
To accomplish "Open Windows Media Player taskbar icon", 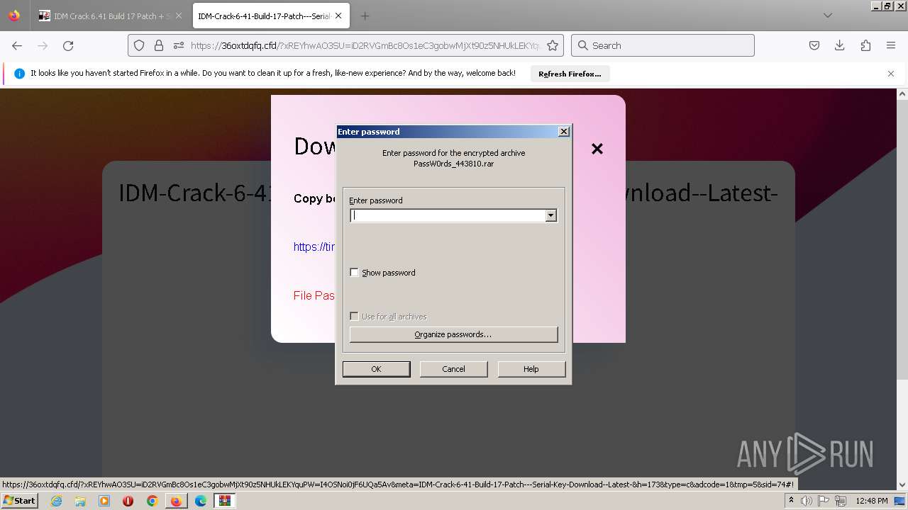I will 104,501.
